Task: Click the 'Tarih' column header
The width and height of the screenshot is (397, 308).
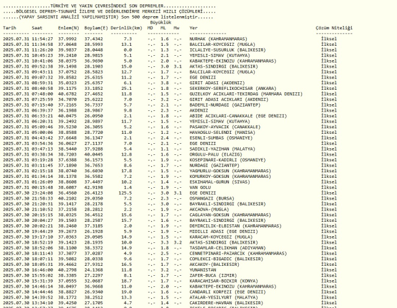Action: [x=9, y=28]
